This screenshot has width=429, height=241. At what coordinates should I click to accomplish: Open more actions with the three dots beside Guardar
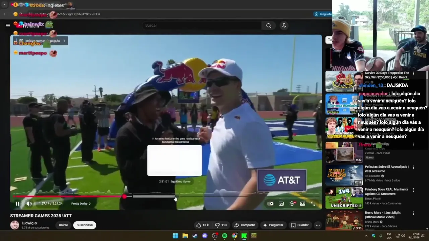click(x=318, y=225)
